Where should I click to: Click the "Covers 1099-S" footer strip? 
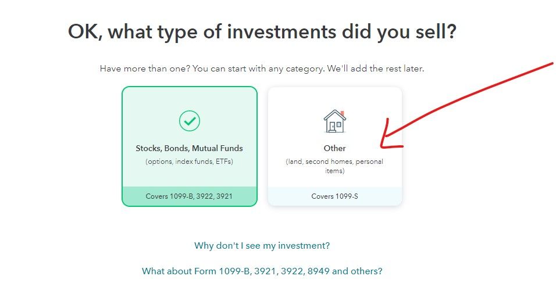tap(335, 196)
